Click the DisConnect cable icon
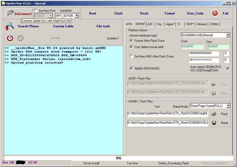The height and width of the screenshot is (167, 237). pyautogui.click(x=10, y=13)
